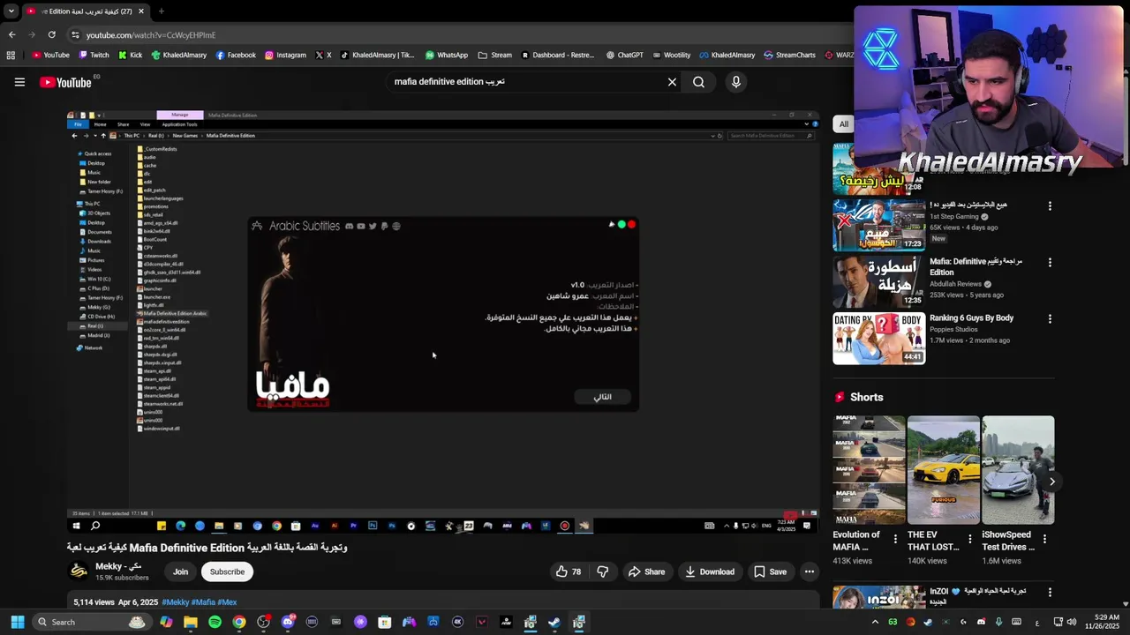Play the 1 Step Gaming thumbnail video
1130x635 pixels.
pyautogui.click(x=879, y=225)
